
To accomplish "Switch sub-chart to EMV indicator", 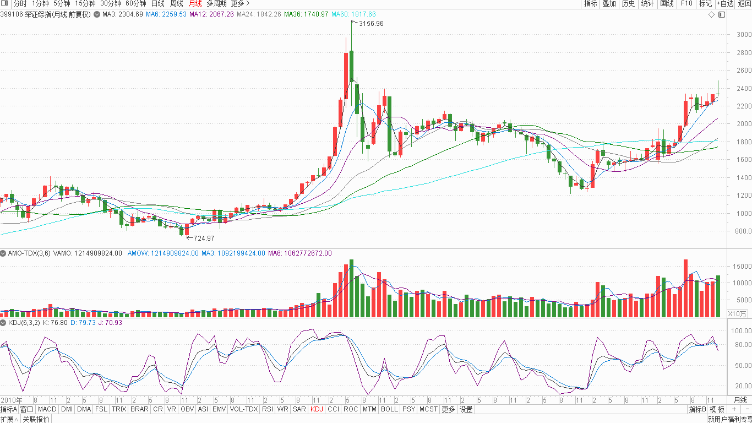I will coord(219,409).
